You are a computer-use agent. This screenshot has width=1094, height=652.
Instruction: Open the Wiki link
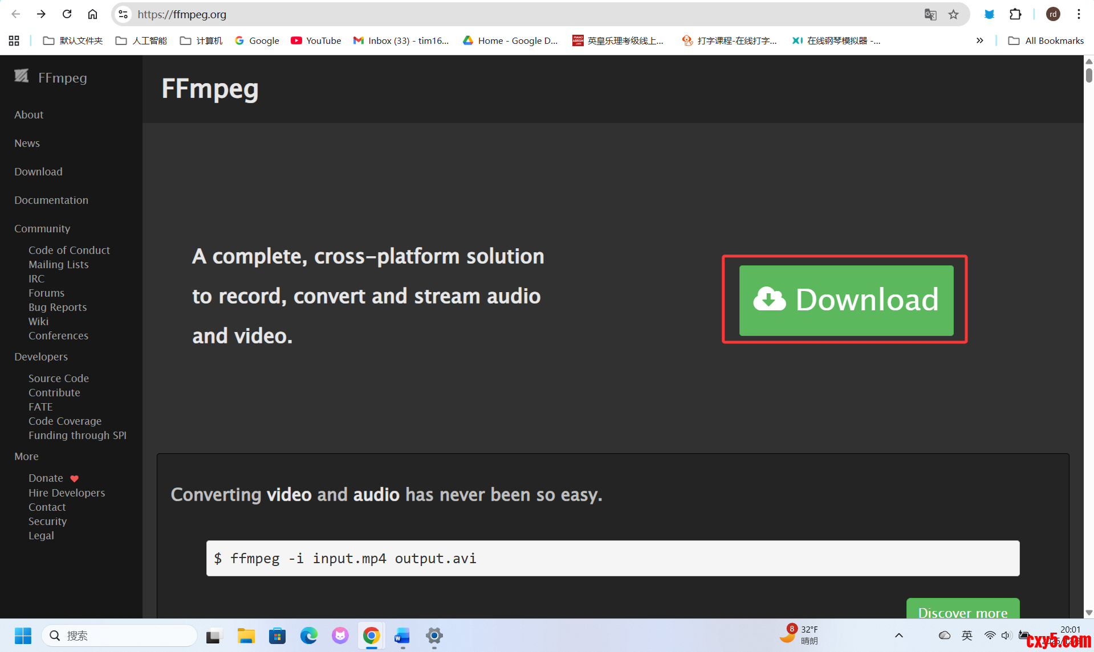(38, 321)
